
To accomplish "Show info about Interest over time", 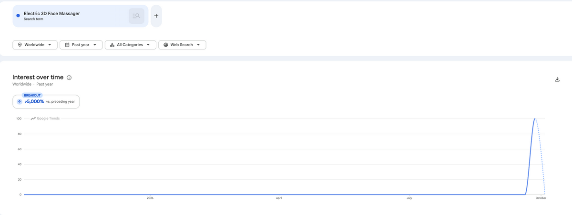I will pyautogui.click(x=69, y=78).
